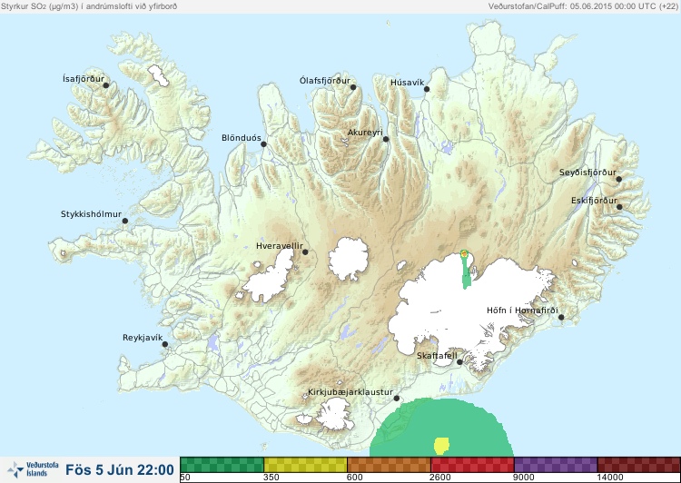Click the red 2600 legend swatch
Image resolution: width=681 pixels, height=483 pixels.
pos(472,465)
